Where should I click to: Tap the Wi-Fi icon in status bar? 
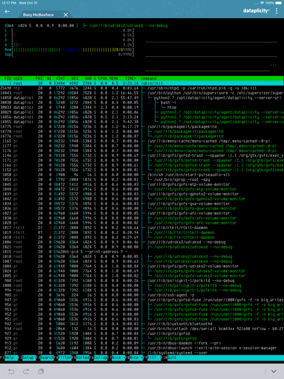[x=262, y=3]
